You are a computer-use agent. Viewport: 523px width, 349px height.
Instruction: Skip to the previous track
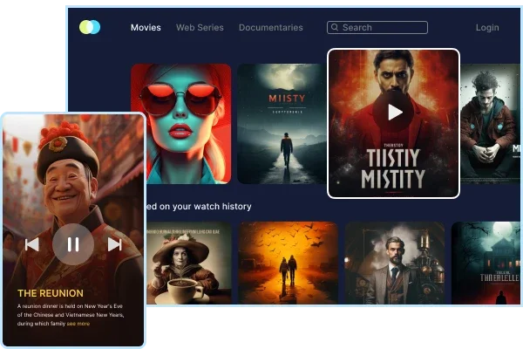pos(32,244)
